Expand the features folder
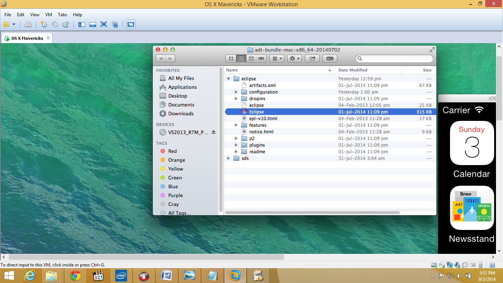Screen dimensions: 503x283 (236, 125)
